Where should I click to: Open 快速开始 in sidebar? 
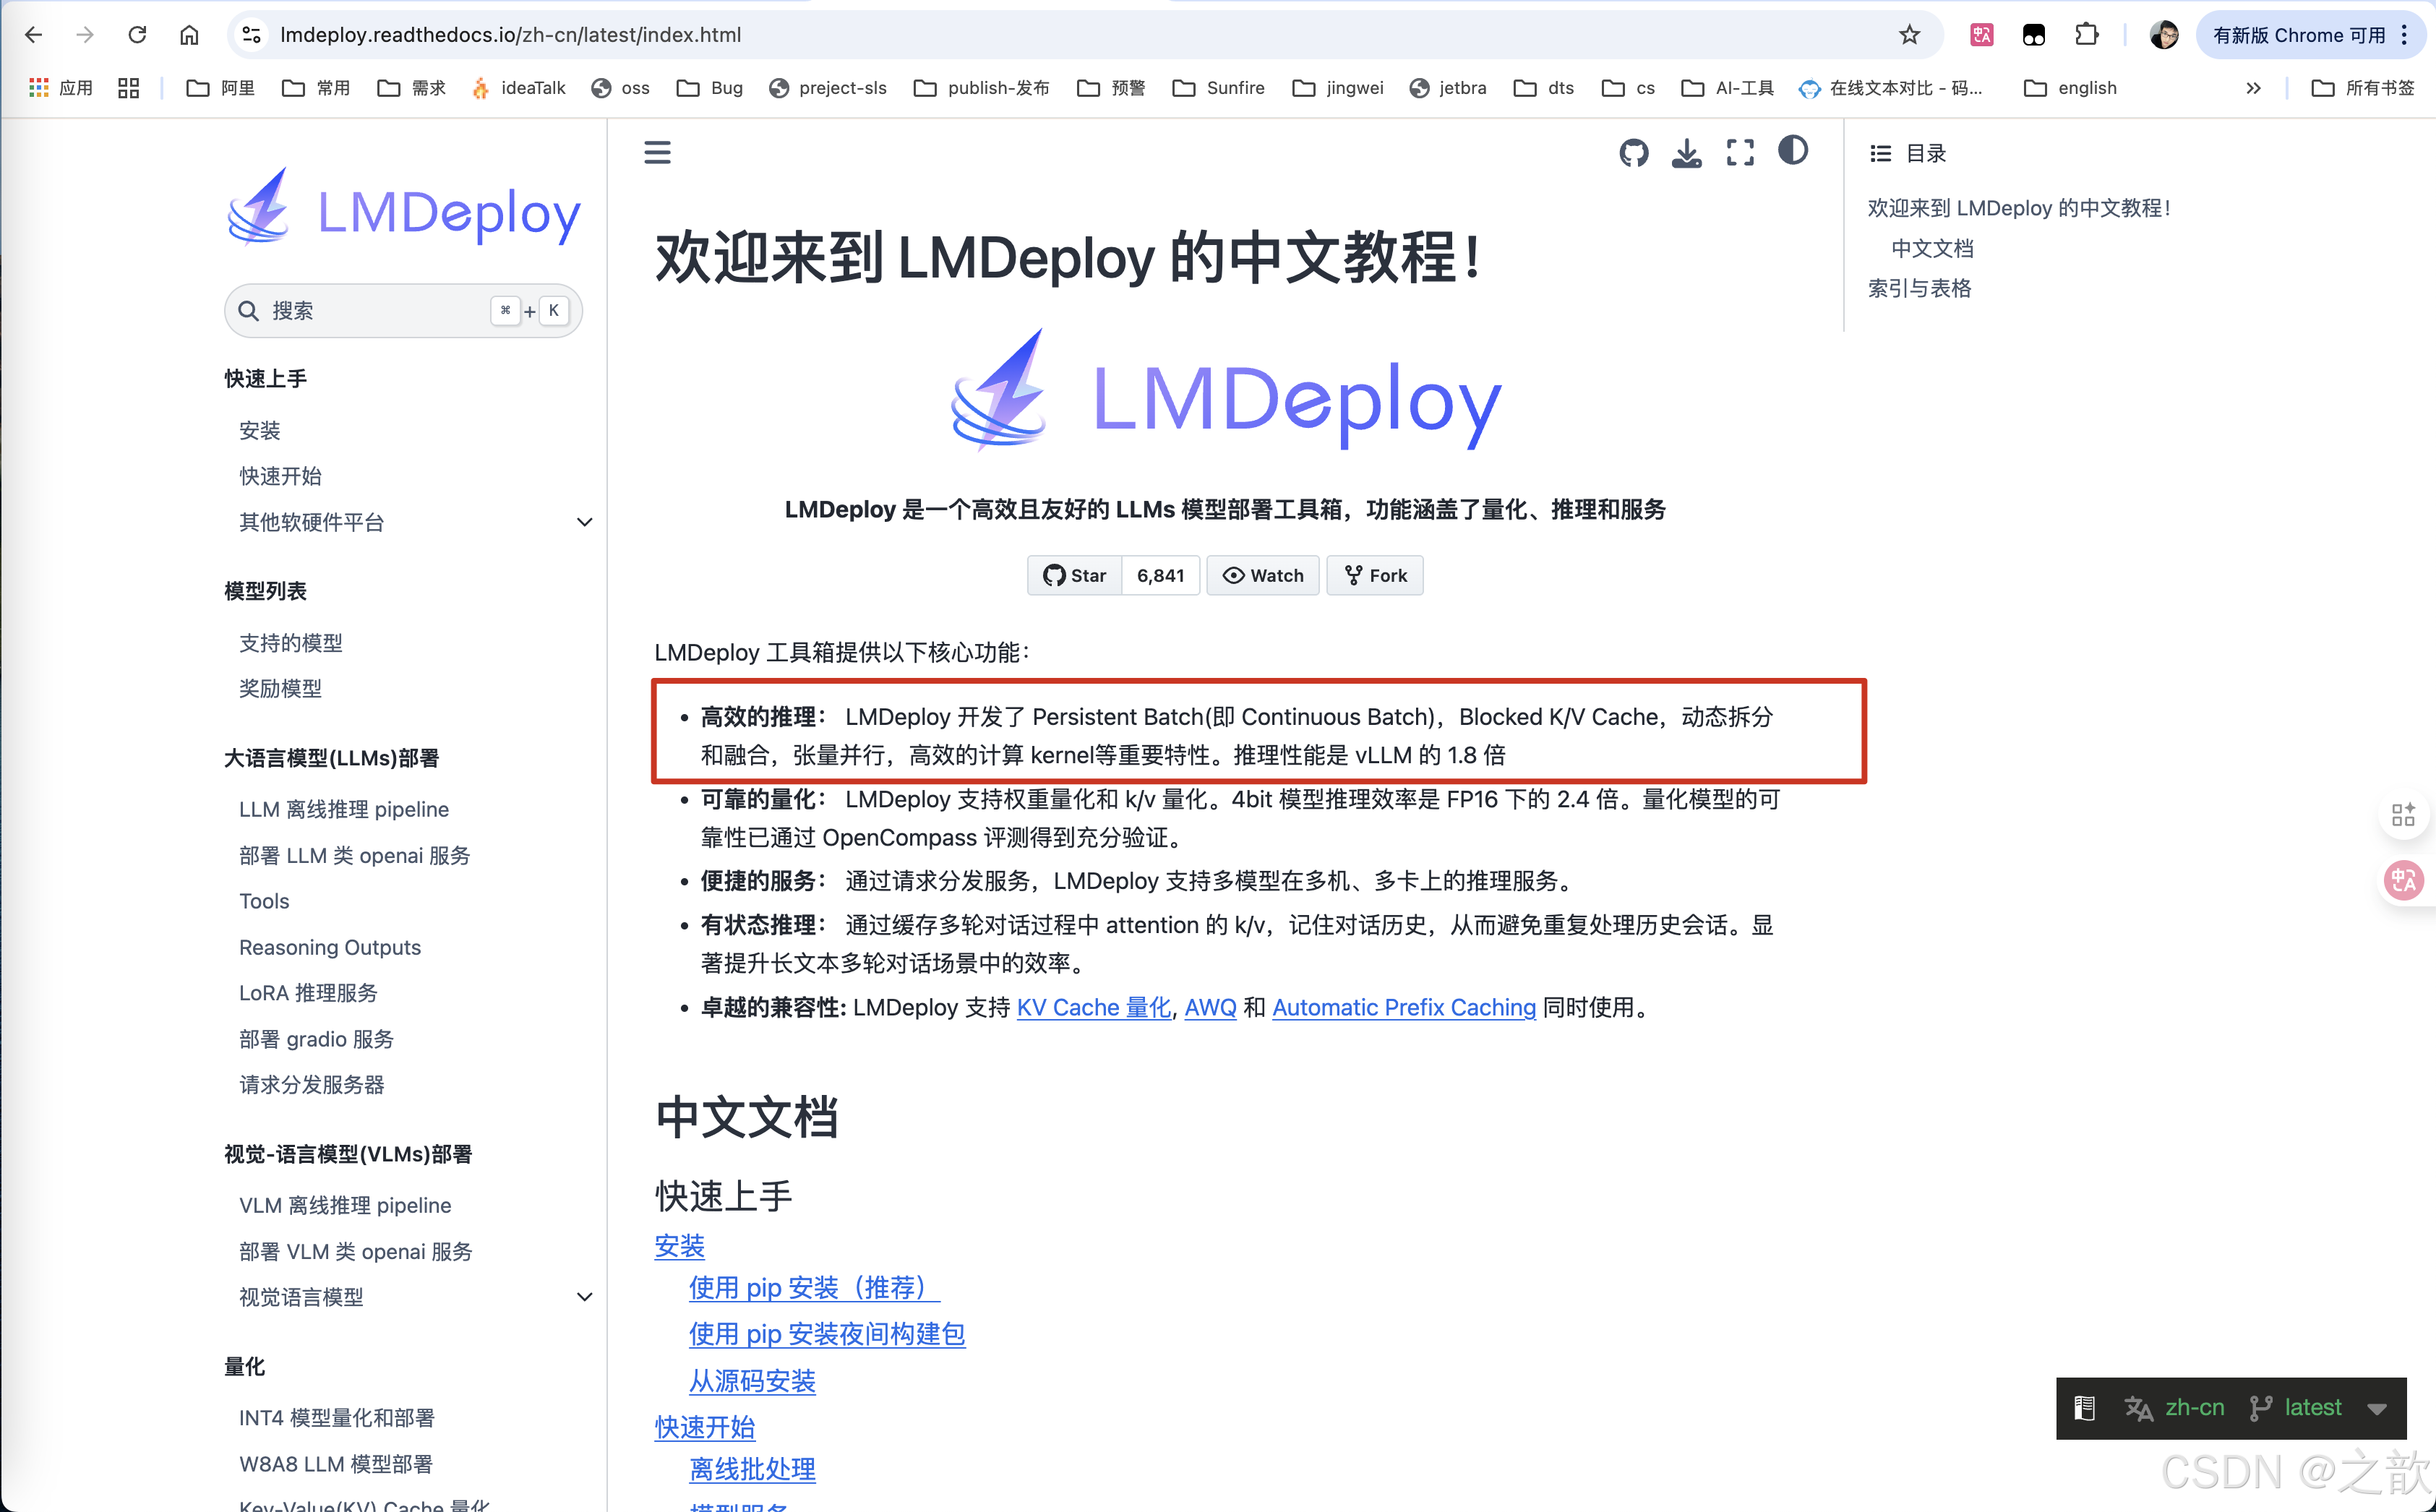click(x=280, y=476)
